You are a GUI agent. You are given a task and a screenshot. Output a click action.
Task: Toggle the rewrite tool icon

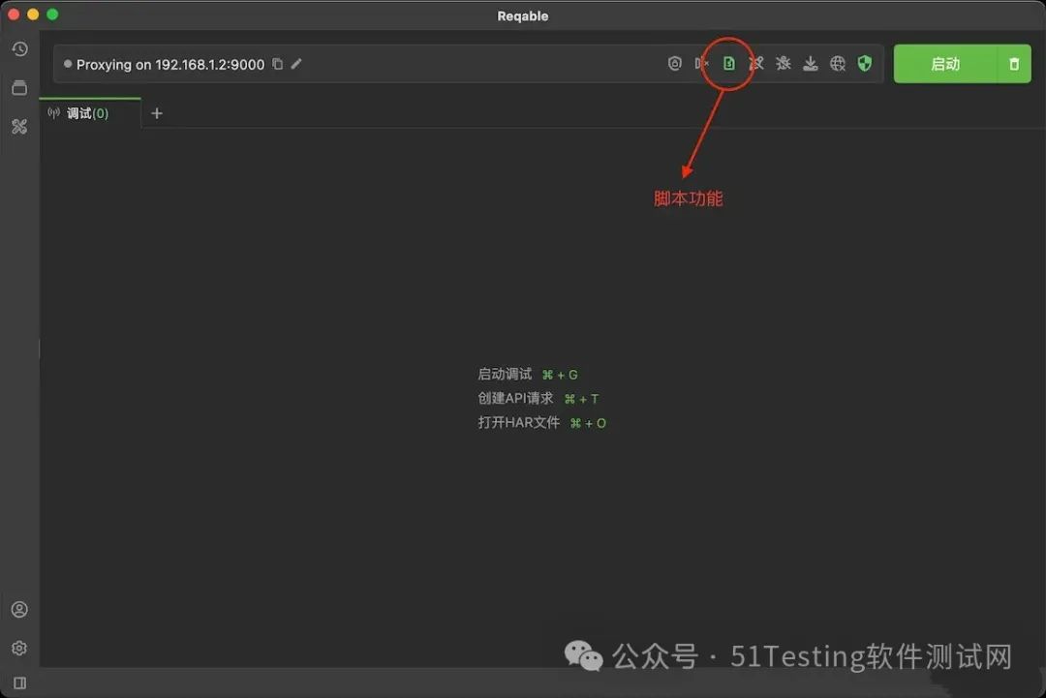[755, 63]
